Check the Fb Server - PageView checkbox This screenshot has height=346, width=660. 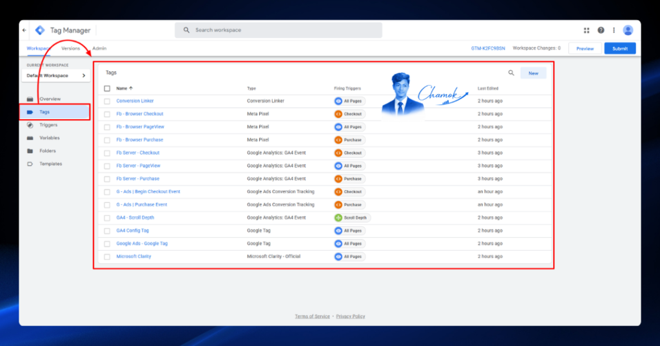pos(107,166)
